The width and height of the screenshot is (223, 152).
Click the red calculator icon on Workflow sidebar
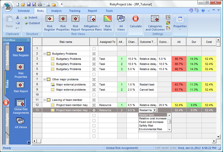click(x=6, y=102)
